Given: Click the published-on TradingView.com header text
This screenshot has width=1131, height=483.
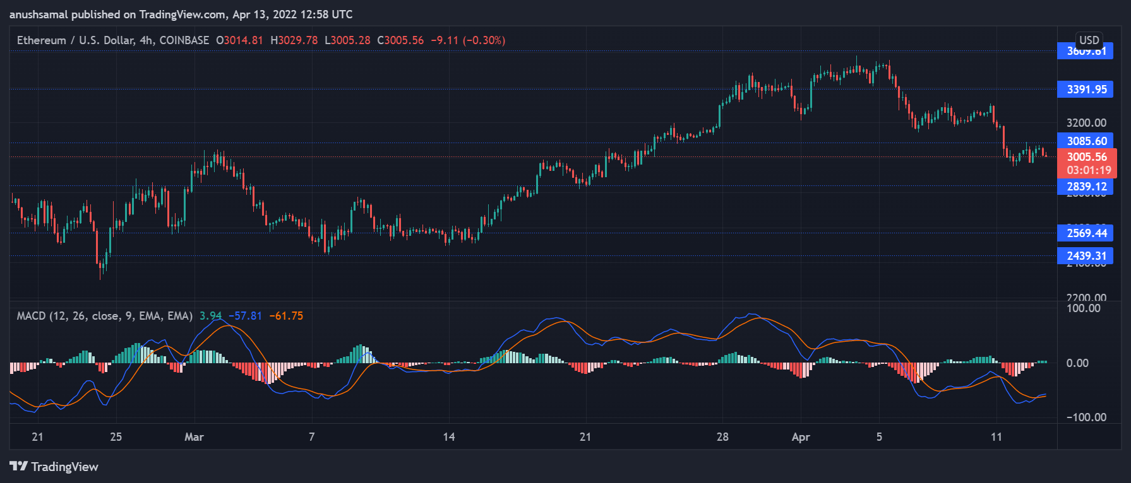Looking at the screenshot, I should pyautogui.click(x=181, y=15).
